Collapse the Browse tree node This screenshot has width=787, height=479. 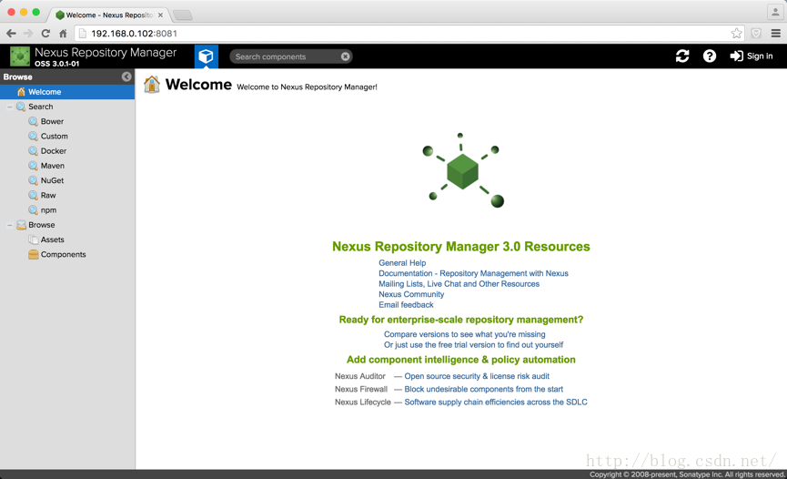tap(9, 225)
